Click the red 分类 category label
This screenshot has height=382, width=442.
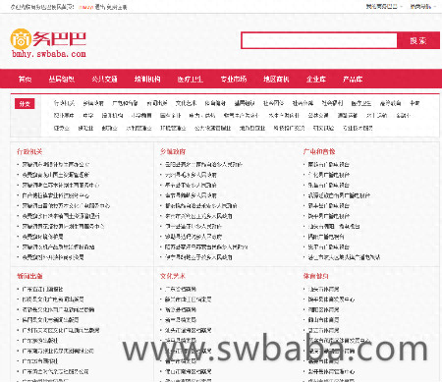[x=25, y=104]
